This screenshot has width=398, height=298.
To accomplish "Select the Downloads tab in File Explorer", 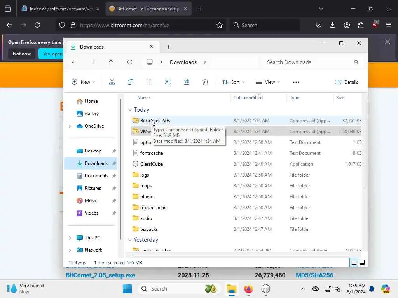I will tap(113, 47).
